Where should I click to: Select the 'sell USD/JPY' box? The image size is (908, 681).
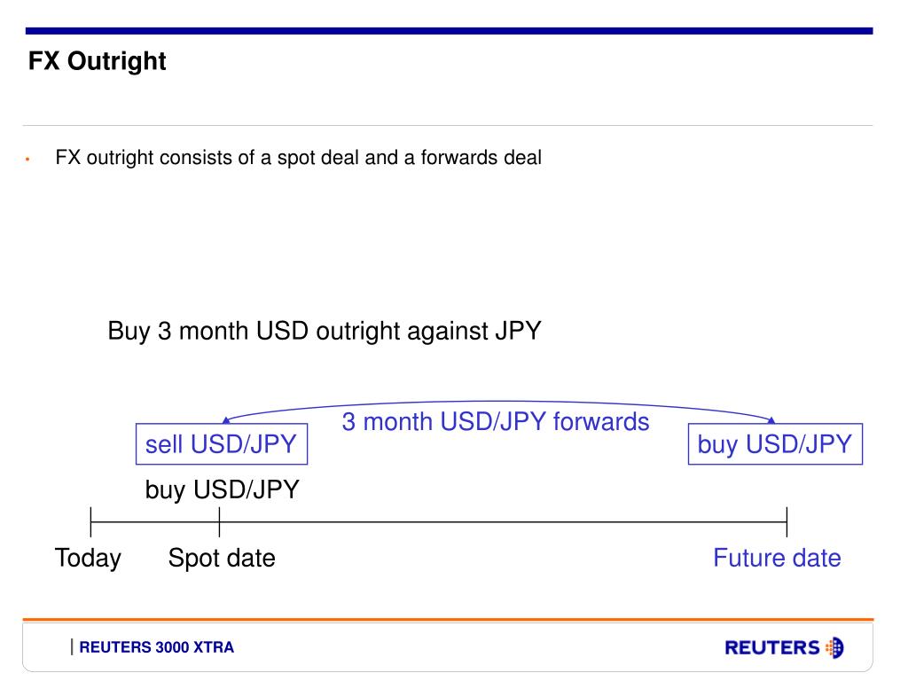point(221,444)
